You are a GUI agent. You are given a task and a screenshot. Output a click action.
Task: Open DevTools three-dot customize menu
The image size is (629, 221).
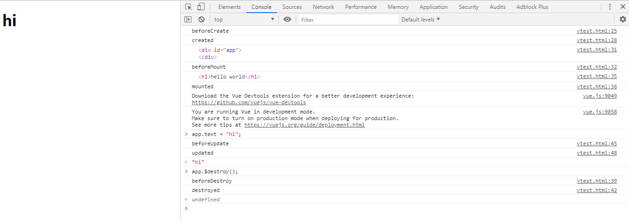click(610, 7)
